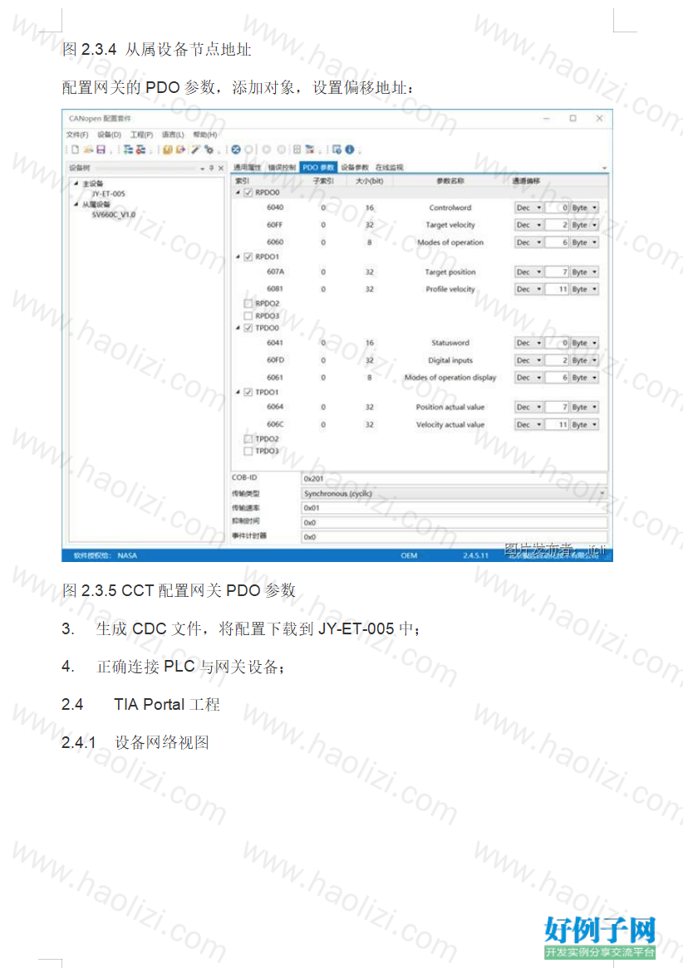The image size is (683, 968).
Task: Uncheck the RPDO0 checkbox
Action: [248, 193]
